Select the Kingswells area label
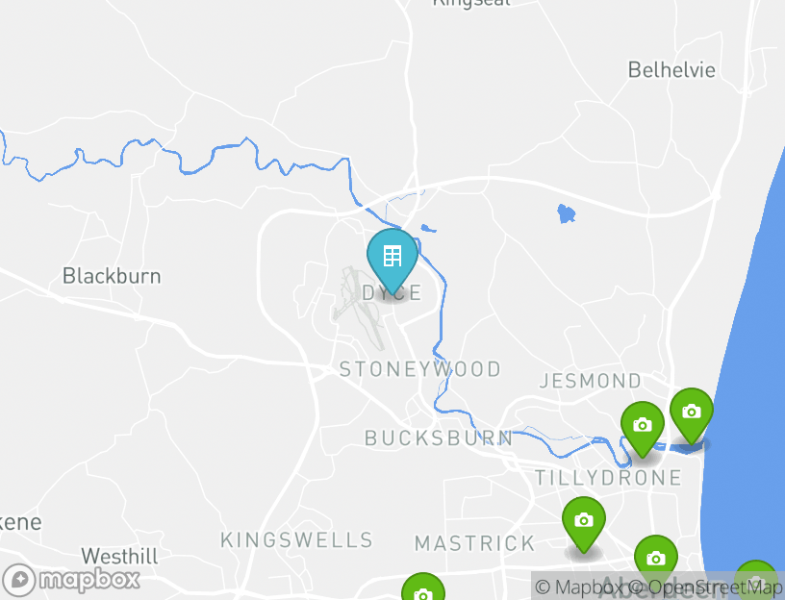Image resolution: width=785 pixels, height=600 pixels. 297,540
